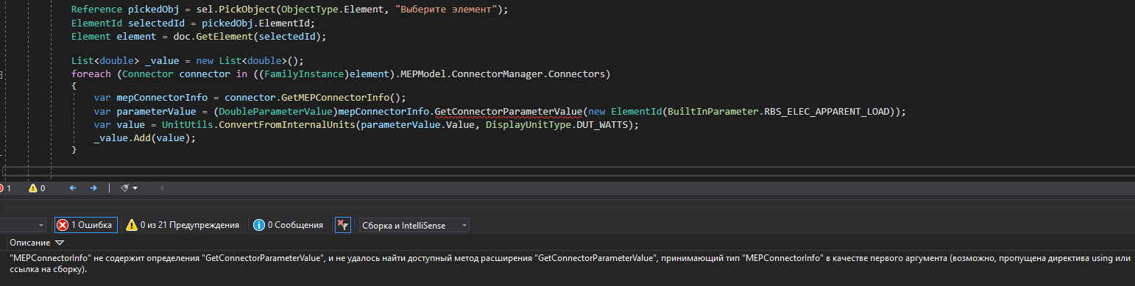This screenshot has height=286, width=1135.
Task: Click the errors indicator showing 1 in editor bar
Action: pos(5,188)
